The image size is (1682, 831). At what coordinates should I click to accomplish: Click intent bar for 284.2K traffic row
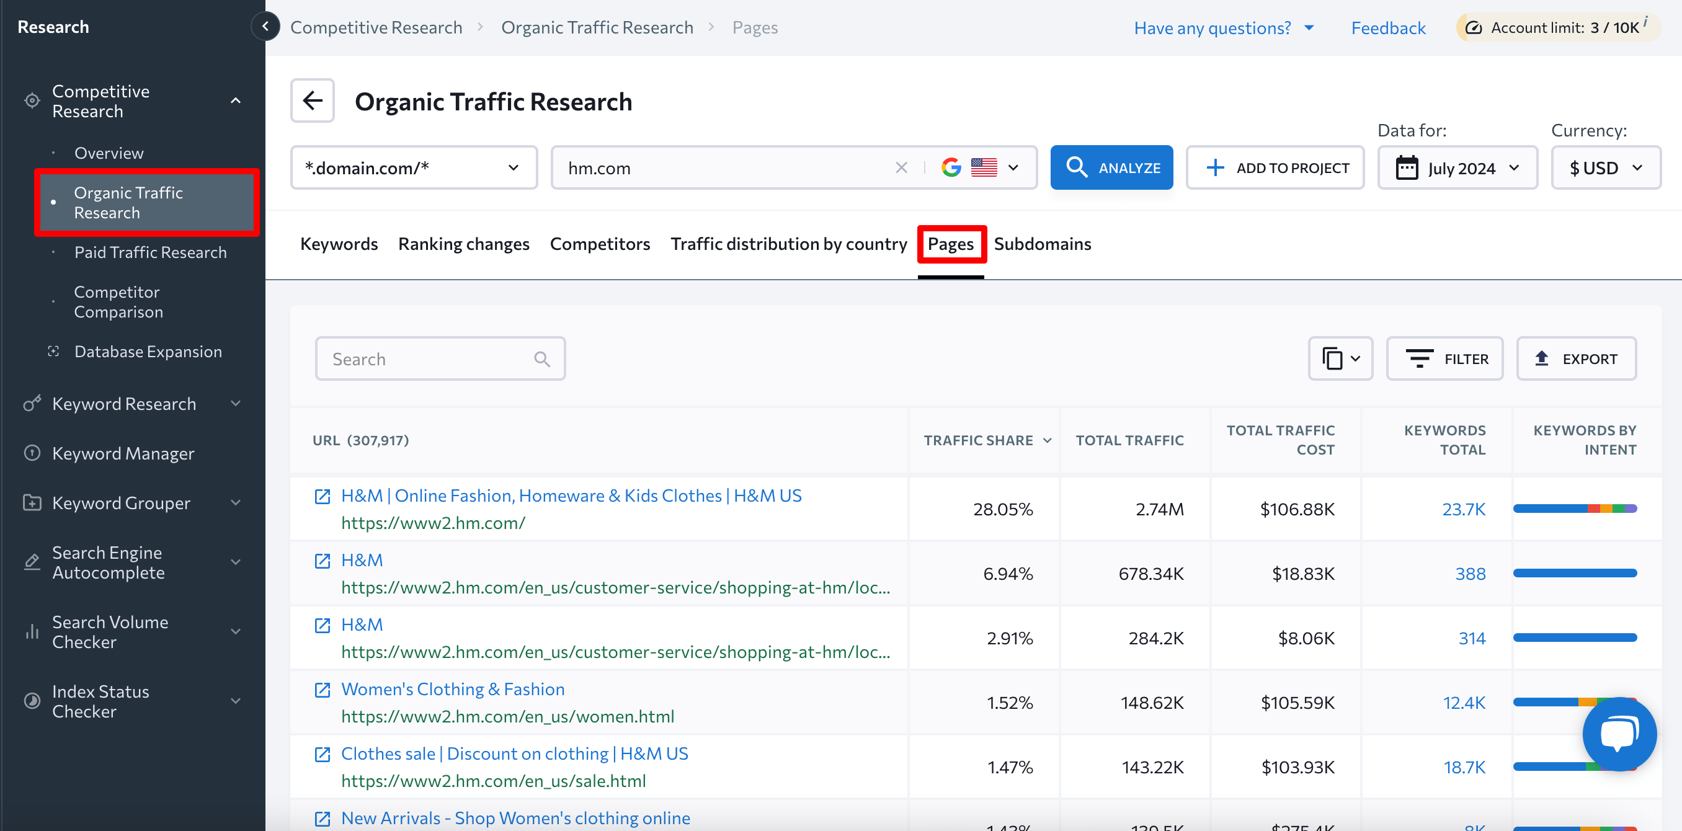[1575, 638]
